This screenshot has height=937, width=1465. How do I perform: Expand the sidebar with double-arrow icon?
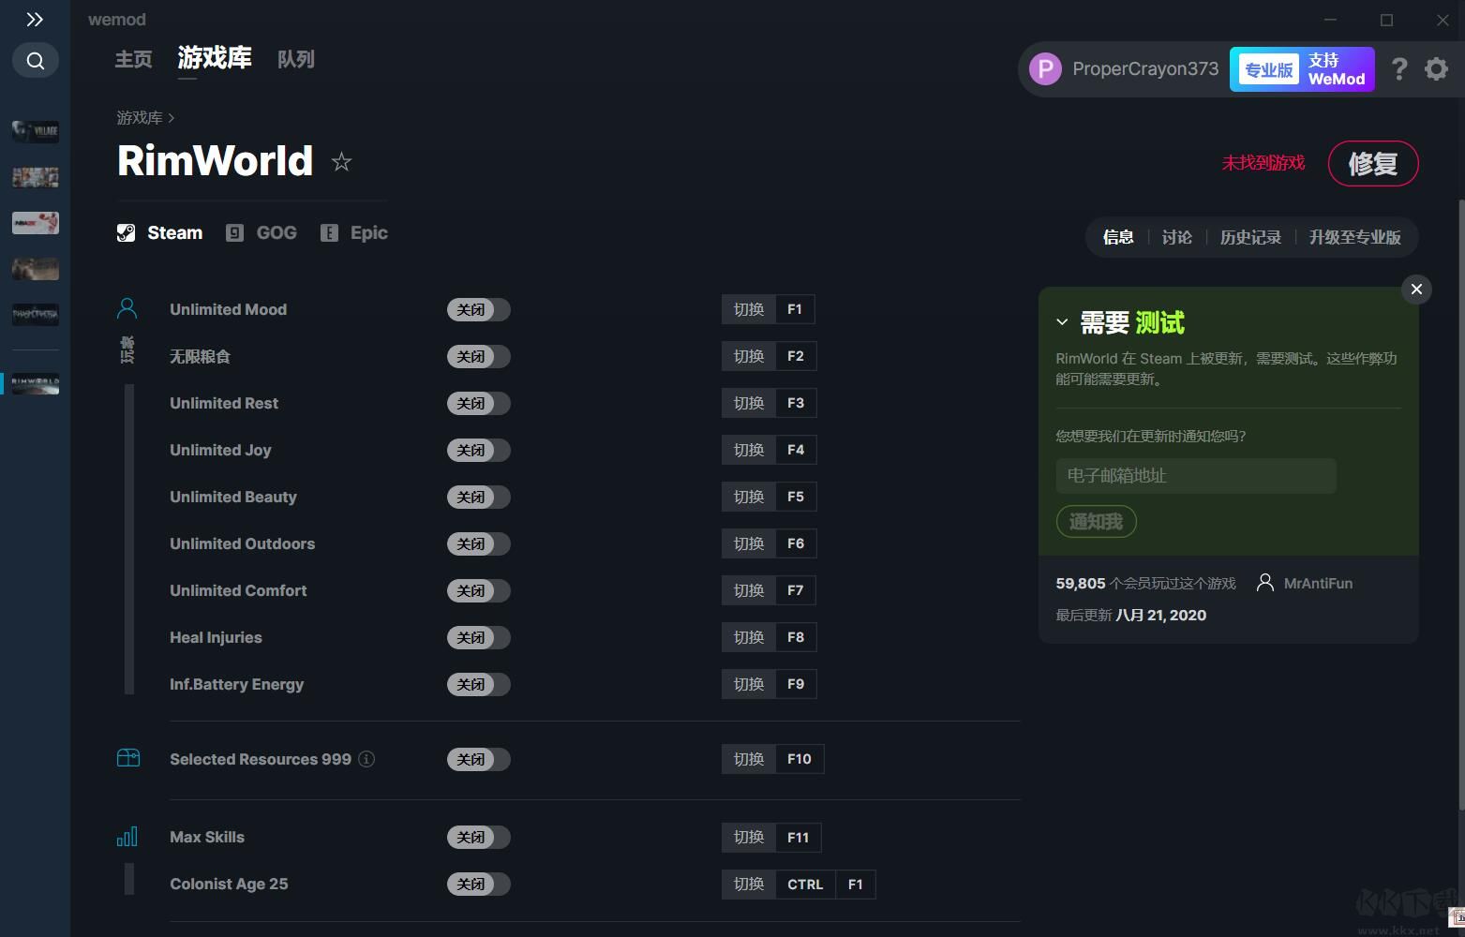35,20
